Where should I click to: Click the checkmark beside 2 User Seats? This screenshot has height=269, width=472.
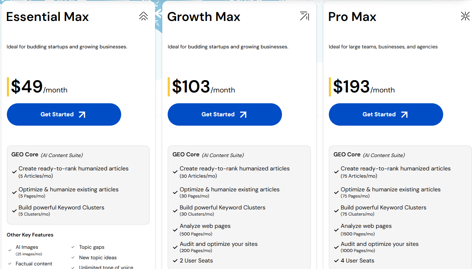[176, 260]
